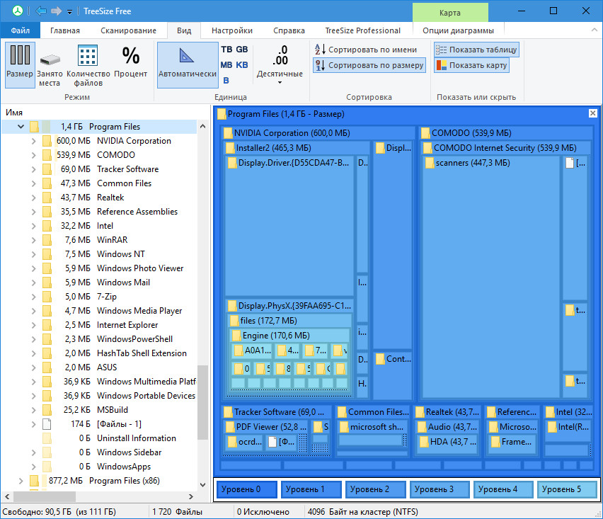The image size is (603, 519).
Task: Set size unit to GB
Action: [x=242, y=50]
